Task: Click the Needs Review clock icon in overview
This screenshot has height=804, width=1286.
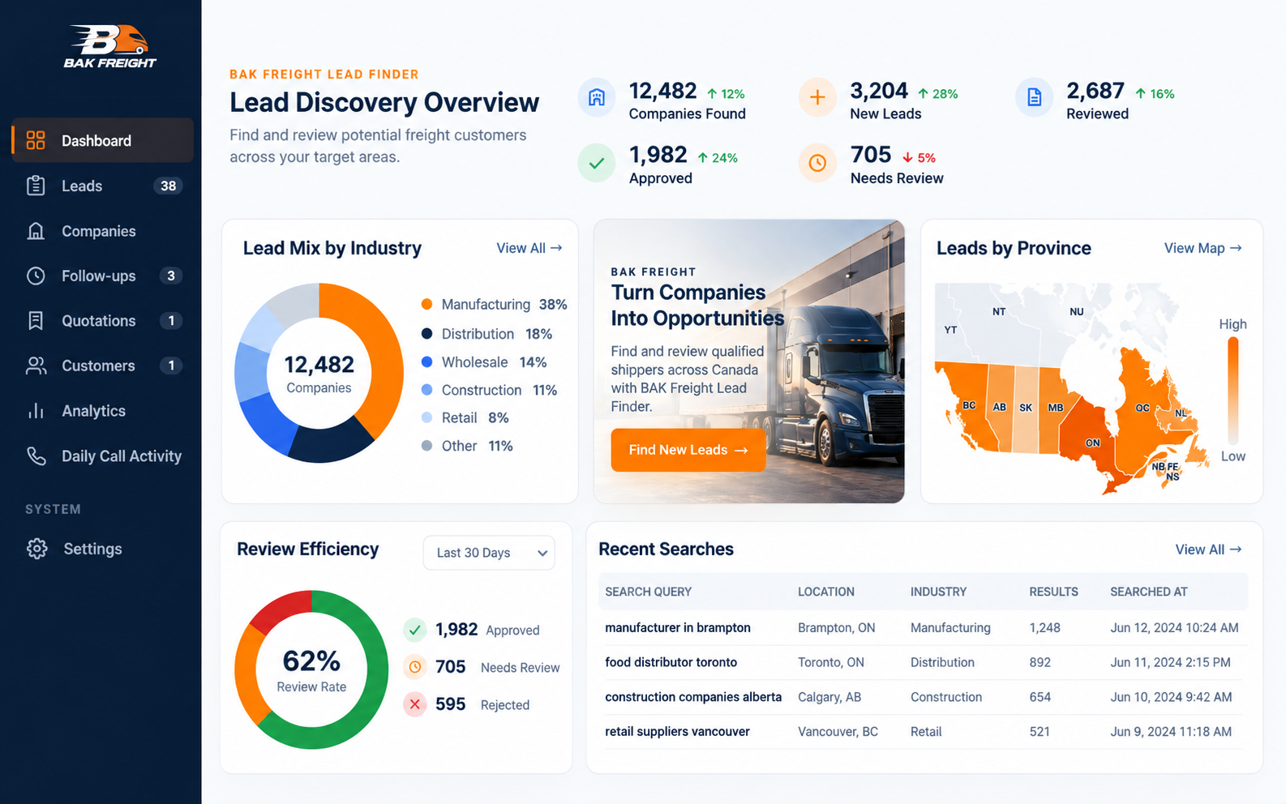Action: pos(817,163)
